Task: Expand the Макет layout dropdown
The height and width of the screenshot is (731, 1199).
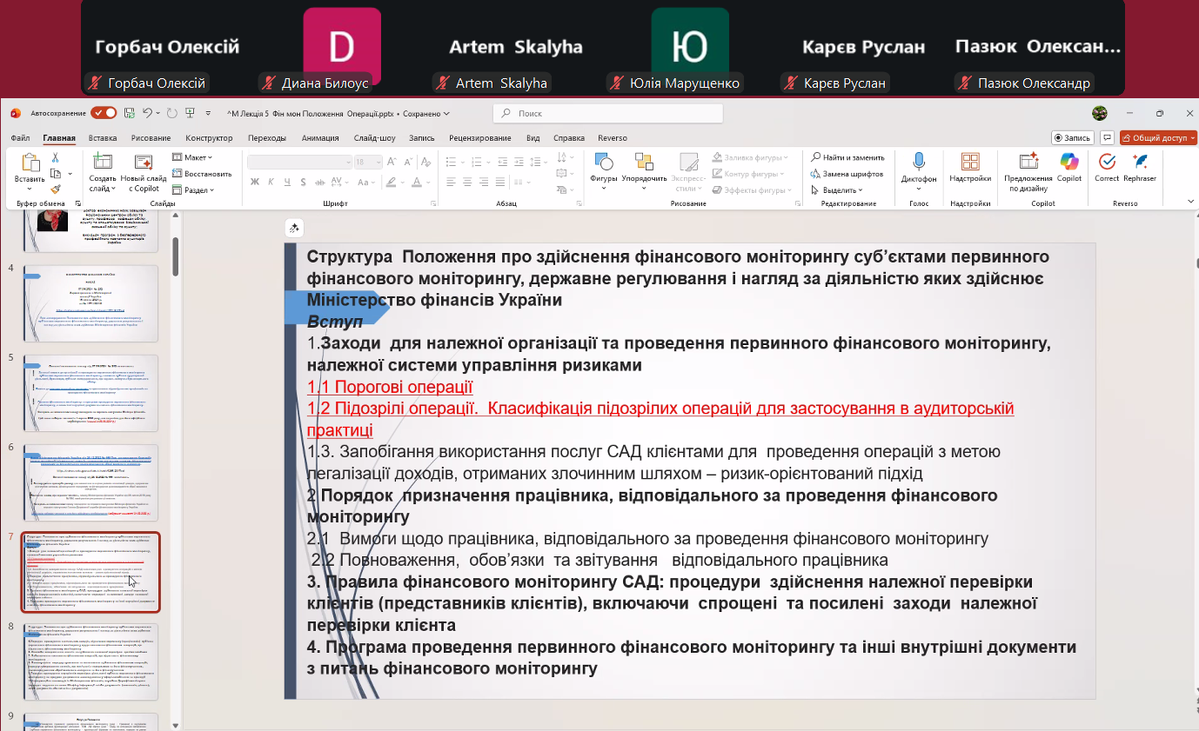Action: (193, 157)
